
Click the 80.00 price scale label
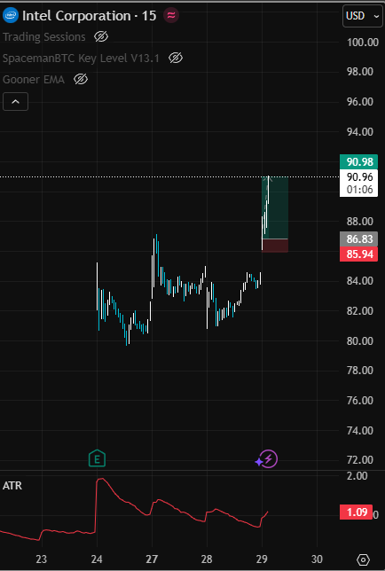360,340
